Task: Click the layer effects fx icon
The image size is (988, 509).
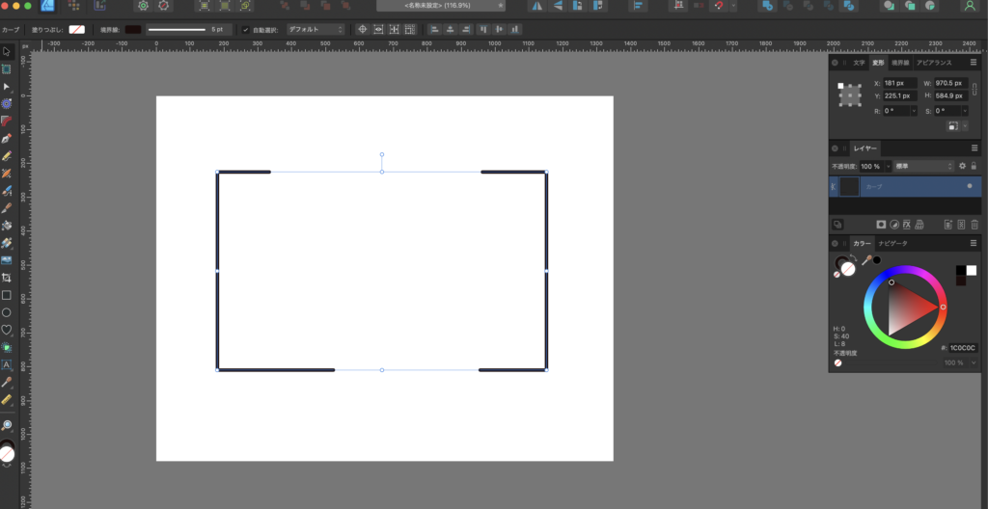Action: click(x=908, y=224)
